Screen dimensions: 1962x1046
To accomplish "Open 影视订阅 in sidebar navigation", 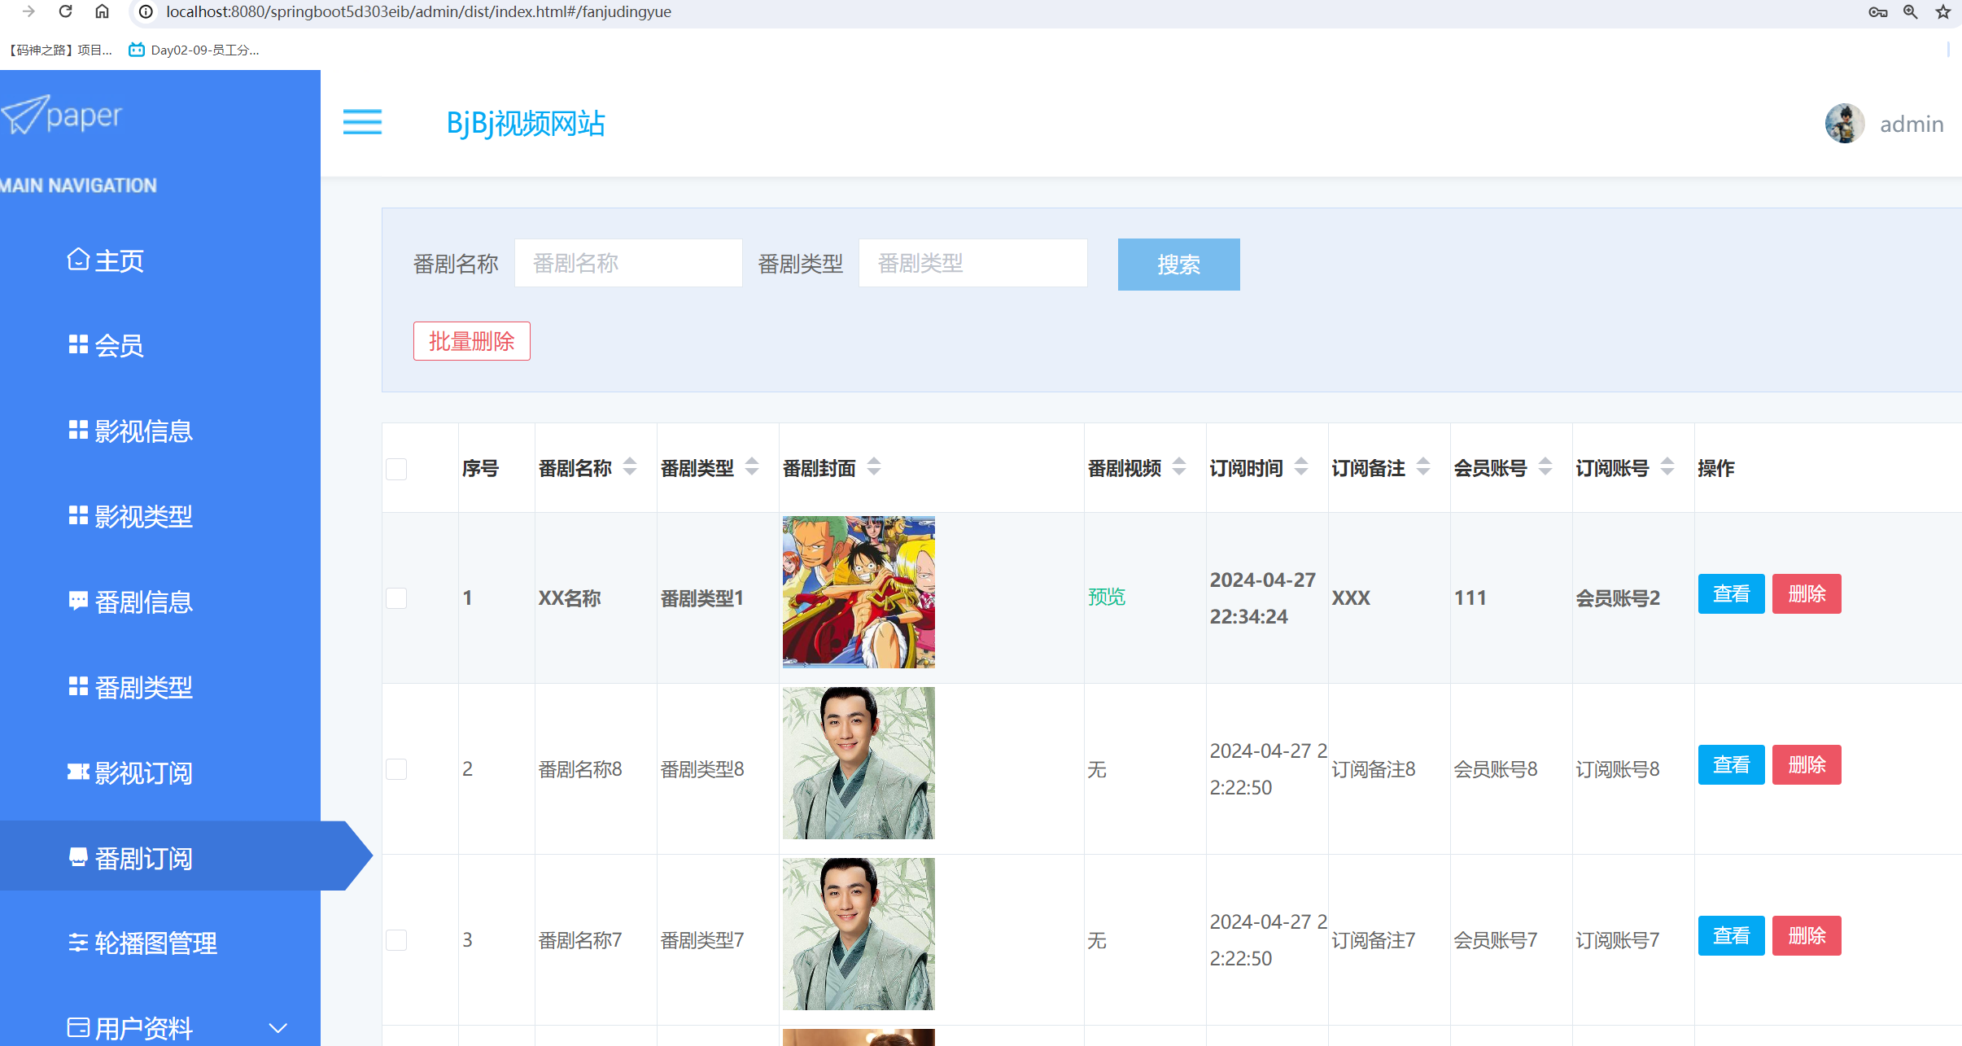I will coord(143,772).
